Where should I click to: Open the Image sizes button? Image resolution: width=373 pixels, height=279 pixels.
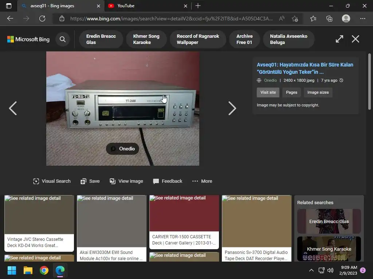point(318,92)
